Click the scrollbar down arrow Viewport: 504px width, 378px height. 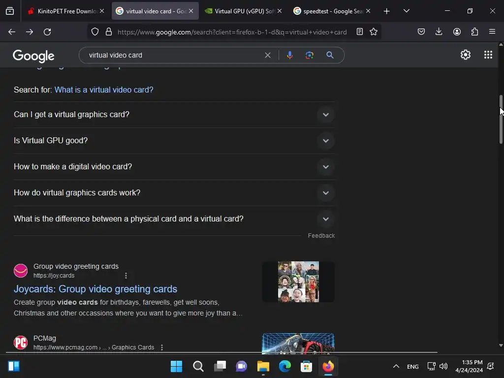click(501, 346)
